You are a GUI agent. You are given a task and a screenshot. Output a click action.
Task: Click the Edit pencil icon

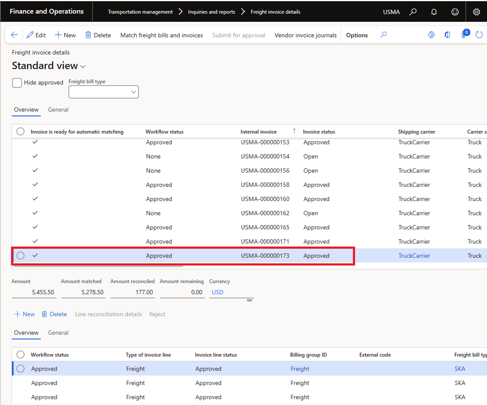coord(30,35)
